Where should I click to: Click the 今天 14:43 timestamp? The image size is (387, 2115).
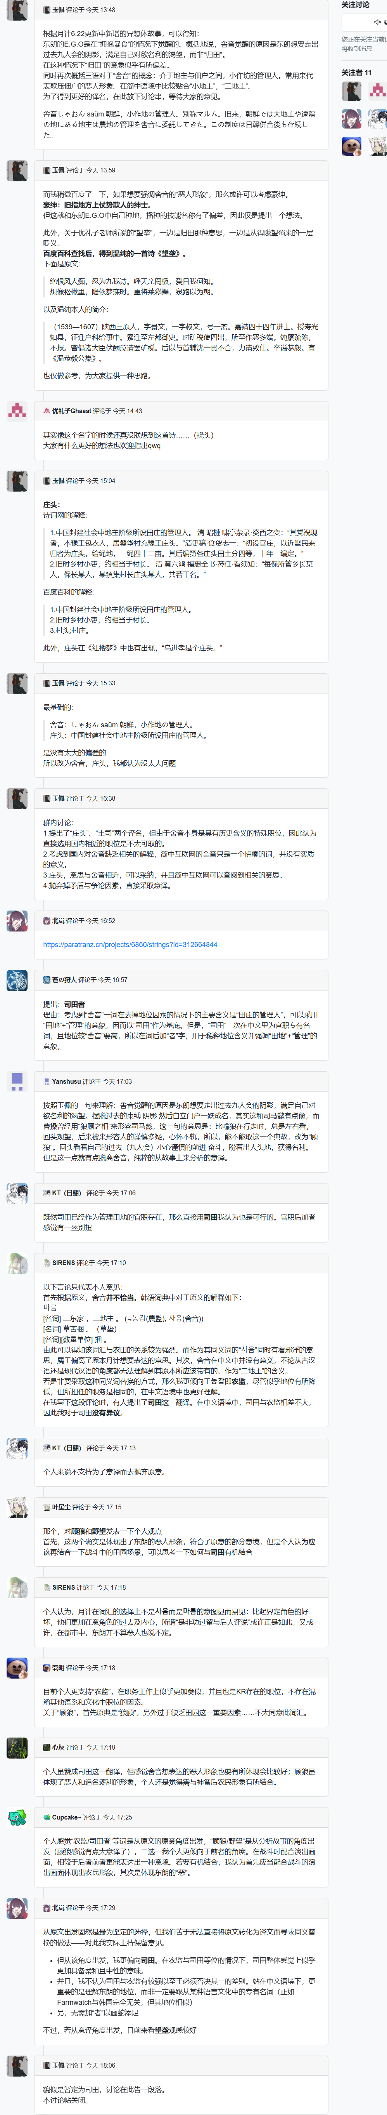coord(127,410)
